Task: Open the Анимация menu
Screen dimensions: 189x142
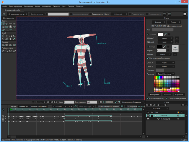Action: tap(46, 6)
